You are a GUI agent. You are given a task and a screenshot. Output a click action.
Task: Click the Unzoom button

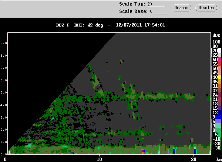coord(181,8)
